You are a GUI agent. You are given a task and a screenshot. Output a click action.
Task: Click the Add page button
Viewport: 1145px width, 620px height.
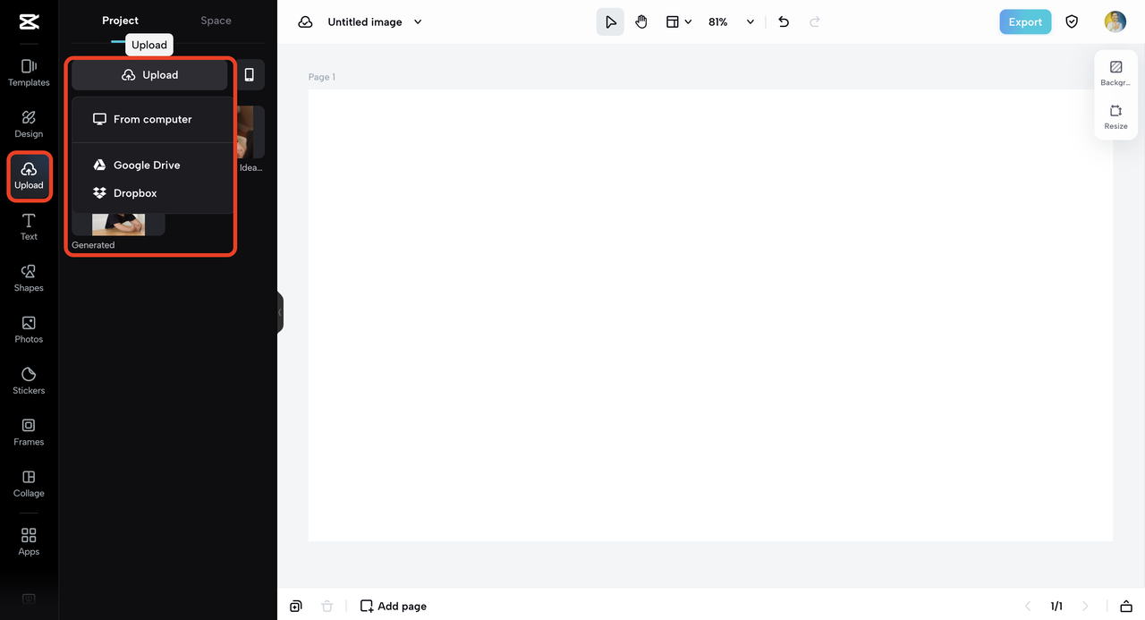(394, 606)
